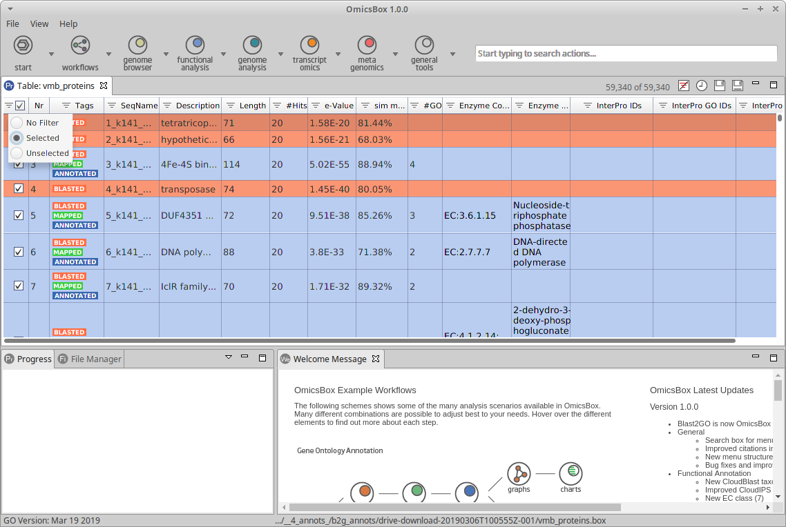Select the No Filter radio option
Screen dimensions: 786x527
17,123
